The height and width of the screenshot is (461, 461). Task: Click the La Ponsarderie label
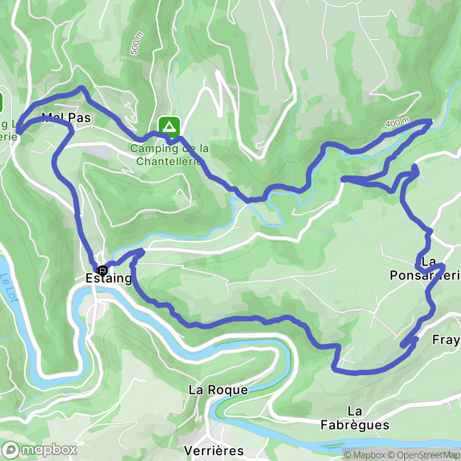click(x=425, y=269)
